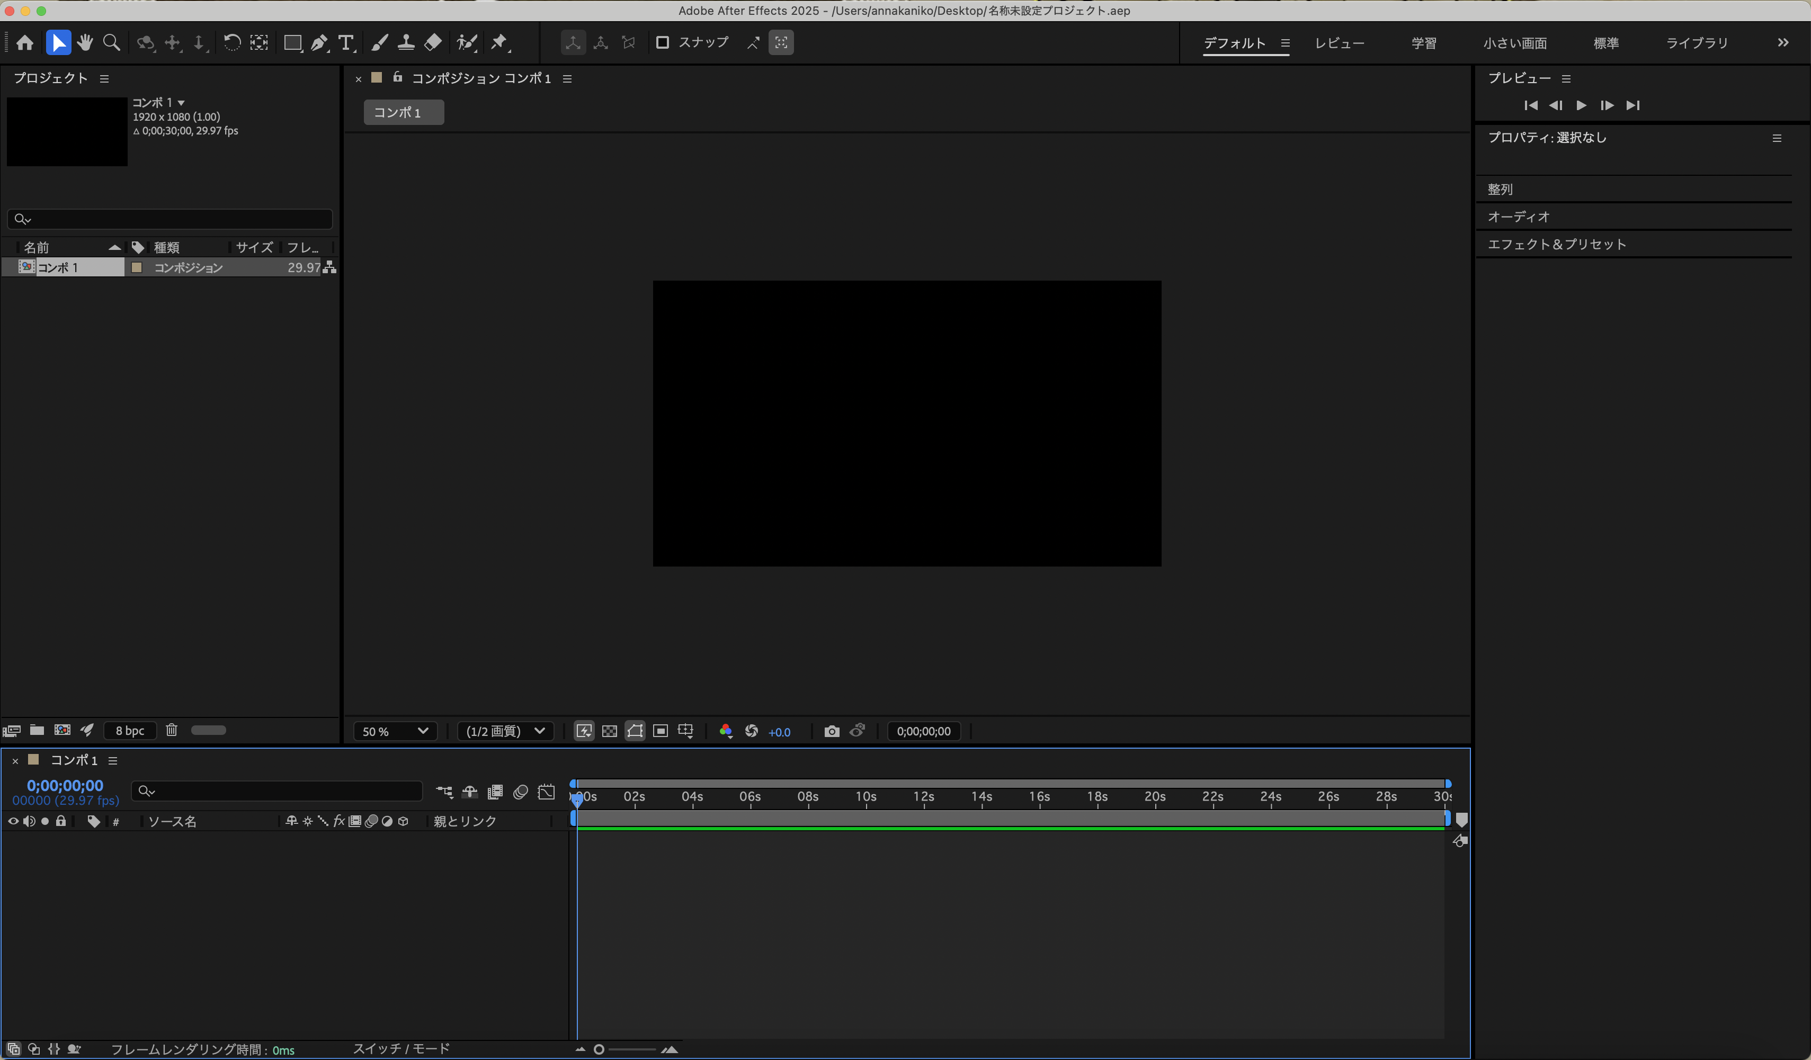Switch to the ライブラリ workspace
This screenshot has height=1060, width=1811.
point(1697,43)
